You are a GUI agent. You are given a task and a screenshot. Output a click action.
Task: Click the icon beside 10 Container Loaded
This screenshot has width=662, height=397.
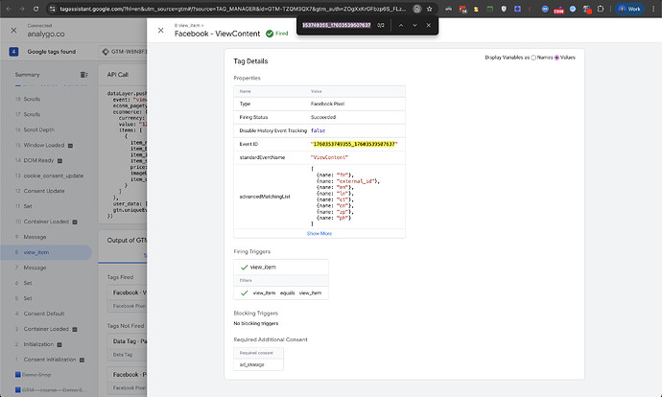click(75, 222)
